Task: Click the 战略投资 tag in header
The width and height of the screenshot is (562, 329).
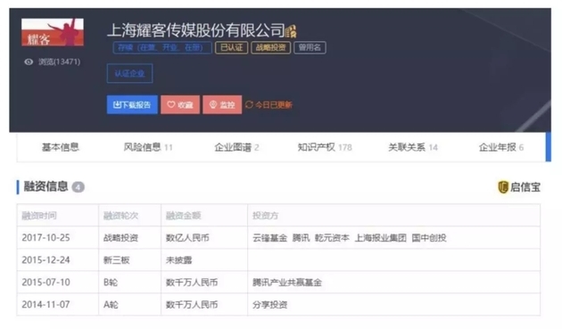Action: pyautogui.click(x=270, y=47)
